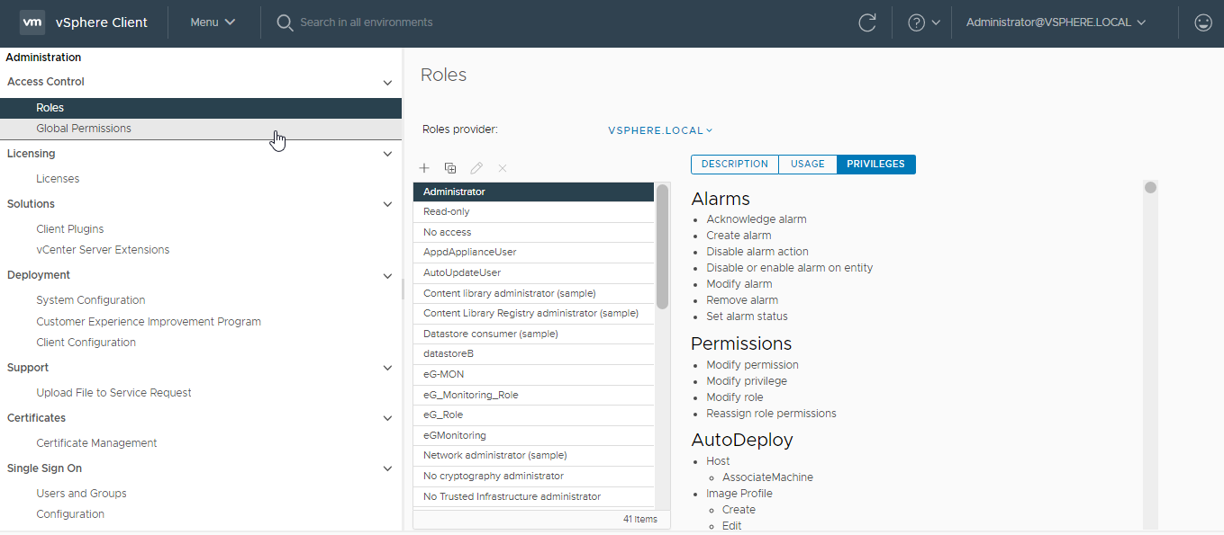Open the help question mark icon
The height and width of the screenshot is (535, 1224).
click(x=917, y=22)
